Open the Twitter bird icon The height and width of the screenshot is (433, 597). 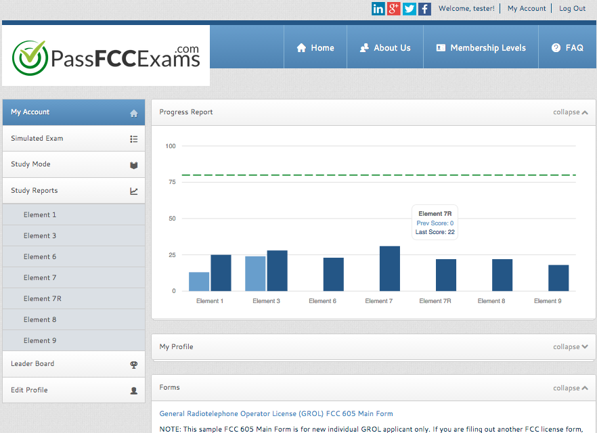(x=410, y=9)
